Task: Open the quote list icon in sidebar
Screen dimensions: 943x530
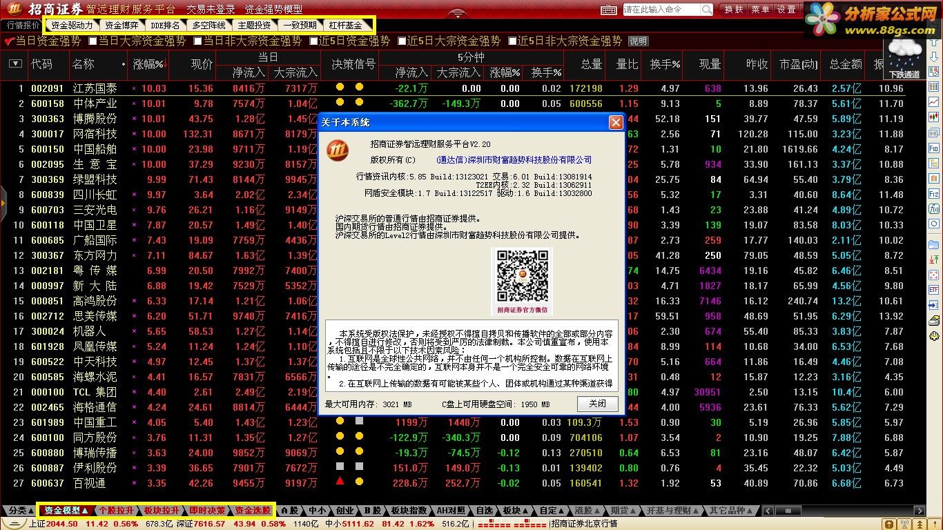Action: [934, 86]
